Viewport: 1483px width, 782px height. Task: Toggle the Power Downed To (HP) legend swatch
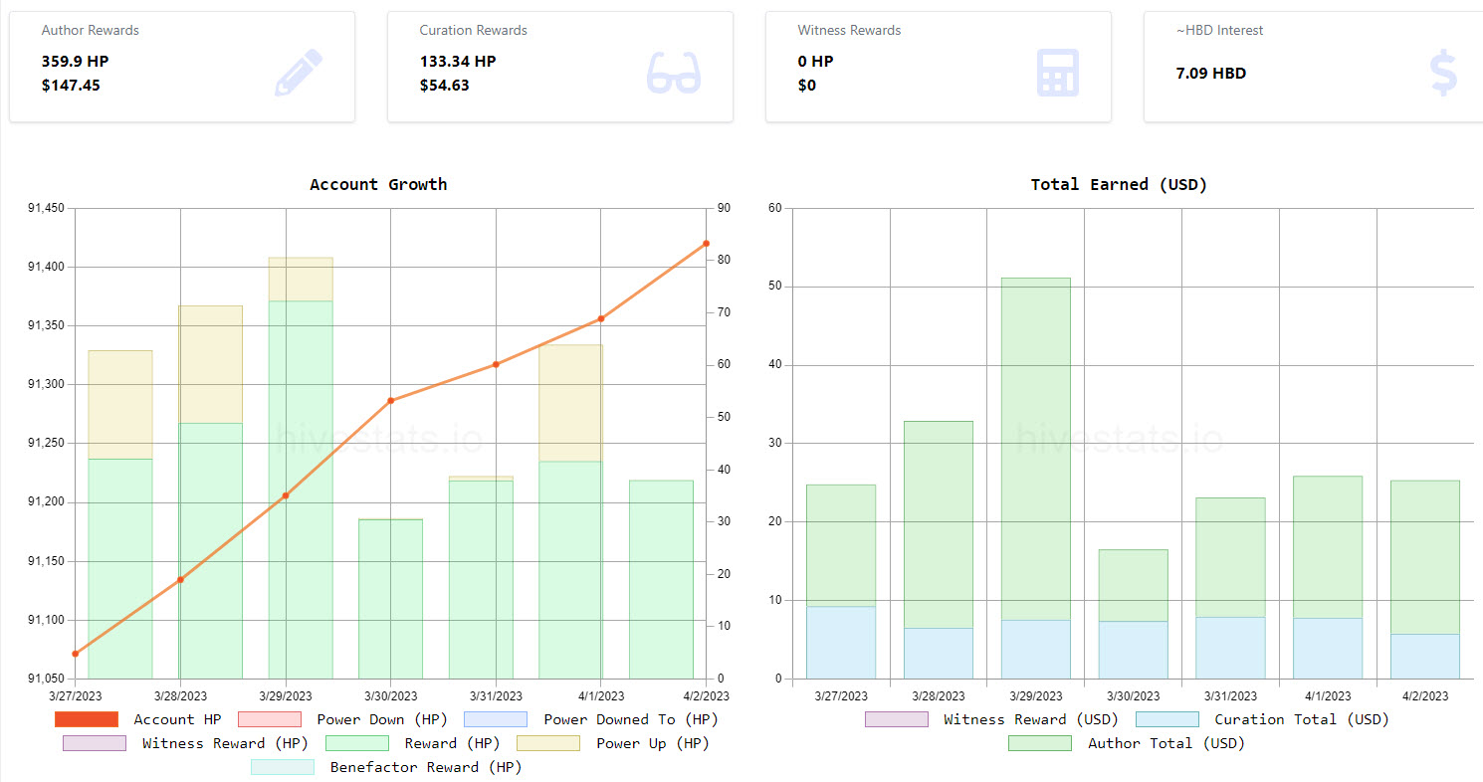496,719
